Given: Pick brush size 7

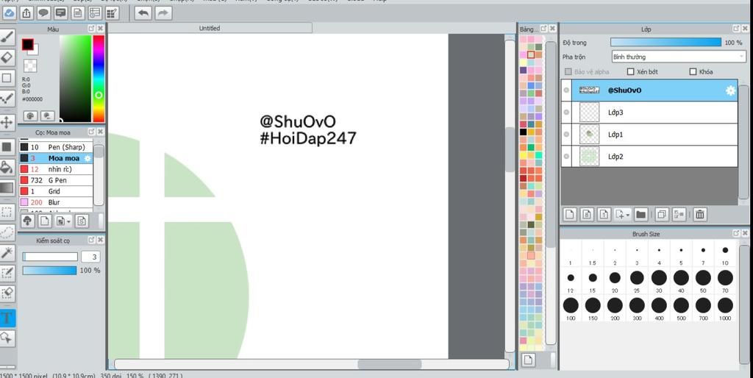Looking at the screenshot, I should click(703, 253).
